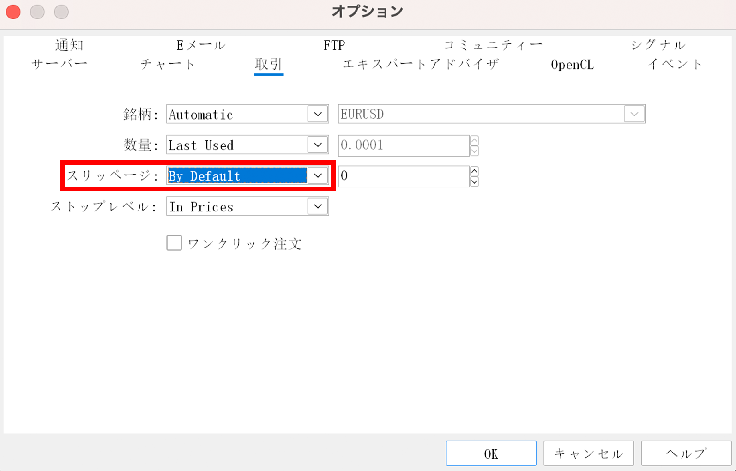
Task: Switch to the チャート tab
Action: [168, 64]
